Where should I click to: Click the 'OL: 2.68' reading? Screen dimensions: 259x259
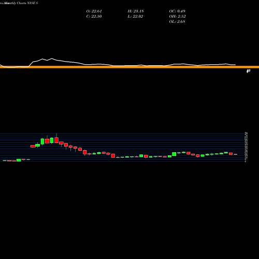[x=177, y=21]
